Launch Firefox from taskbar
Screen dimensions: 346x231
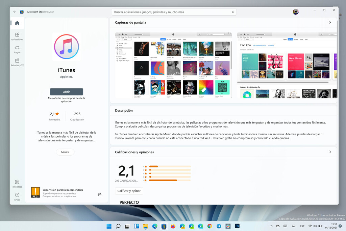pos(173,226)
